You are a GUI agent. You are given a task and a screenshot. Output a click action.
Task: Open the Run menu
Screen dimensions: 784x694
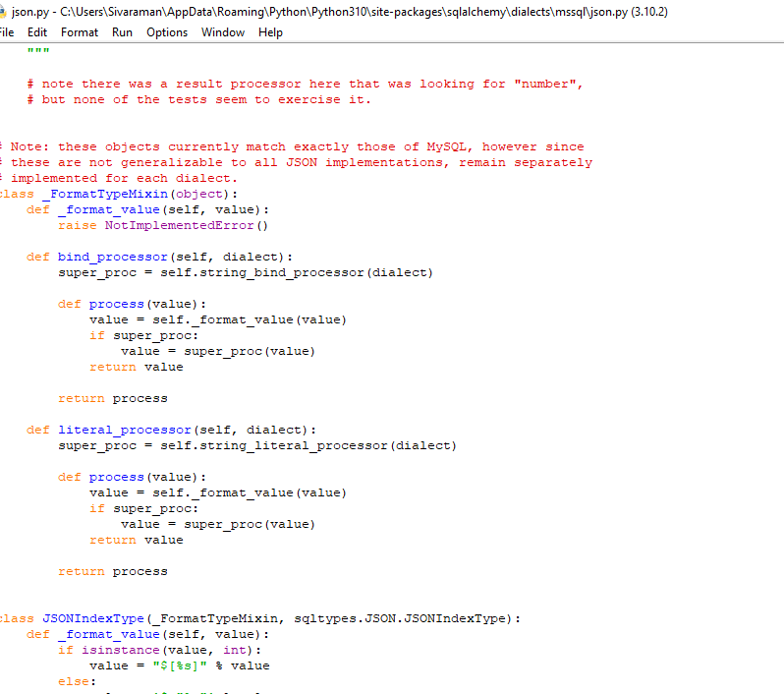122,32
